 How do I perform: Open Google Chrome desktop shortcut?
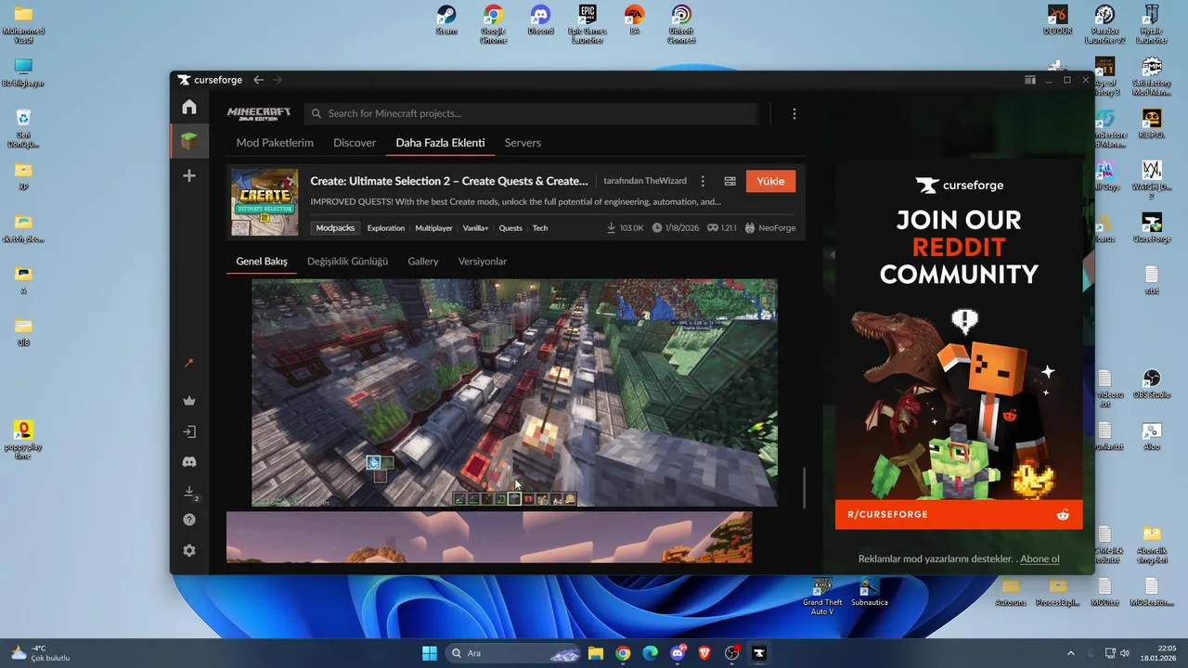point(493,22)
